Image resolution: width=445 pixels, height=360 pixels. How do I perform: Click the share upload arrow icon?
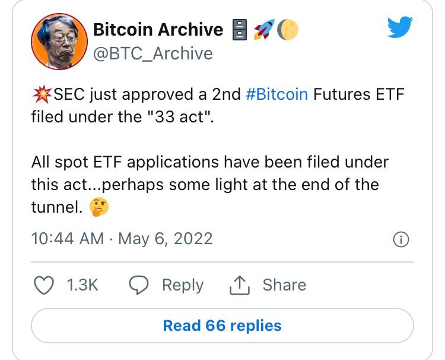(237, 285)
